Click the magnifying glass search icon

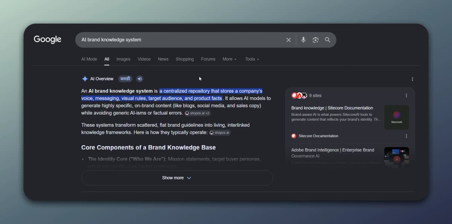click(328, 40)
